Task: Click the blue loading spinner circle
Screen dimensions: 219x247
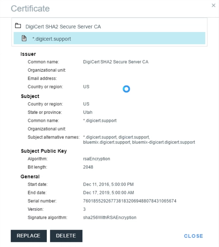Action: pos(126,89)
